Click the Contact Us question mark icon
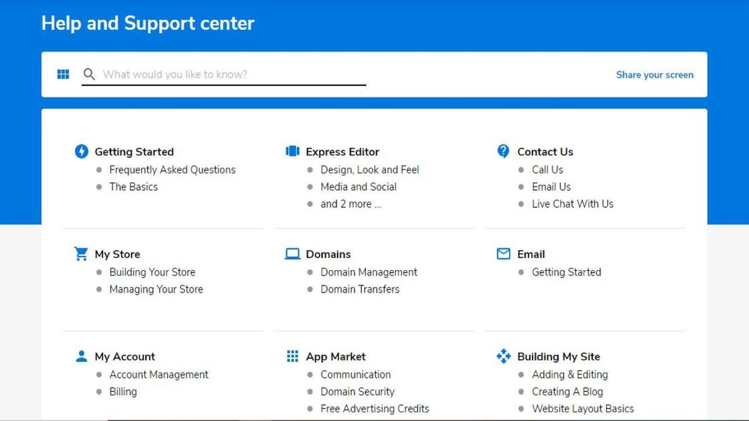This screenshot has width=749, height=421. pos(503,151)
